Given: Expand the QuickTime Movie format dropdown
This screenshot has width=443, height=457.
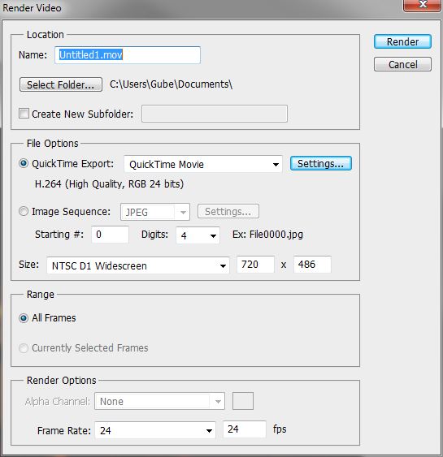Looking at the screenshot, I should coord(203,164).
